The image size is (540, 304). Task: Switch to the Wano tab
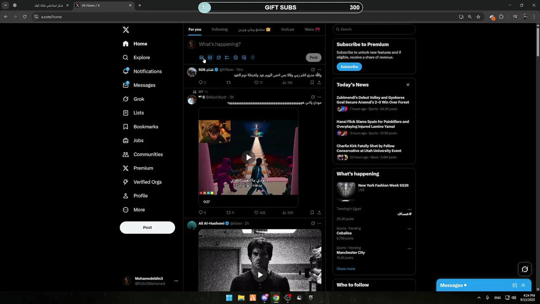point(312,30)
